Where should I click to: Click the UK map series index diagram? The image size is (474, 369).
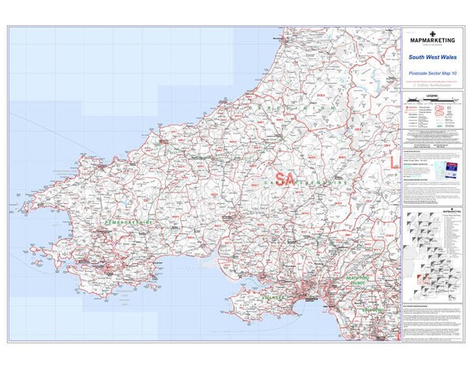point(425,254)
